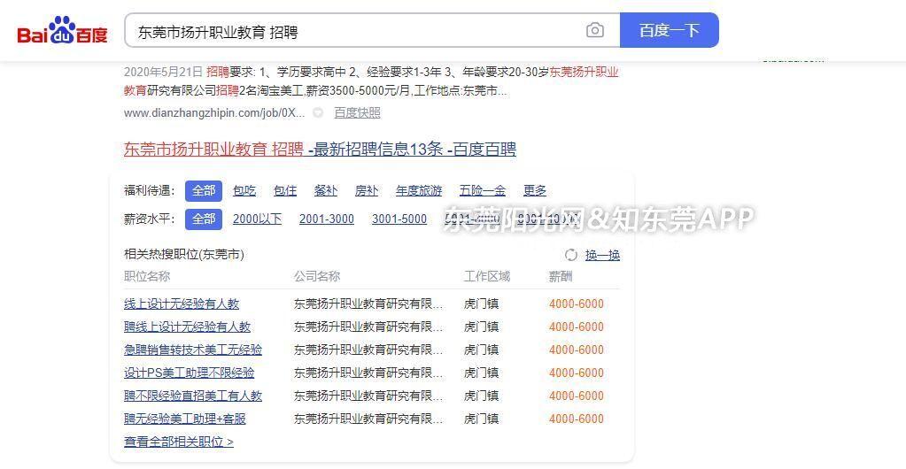Click company name in 线上设计无经验有人教 row
The image size is (906, 469).
(368, 304)
